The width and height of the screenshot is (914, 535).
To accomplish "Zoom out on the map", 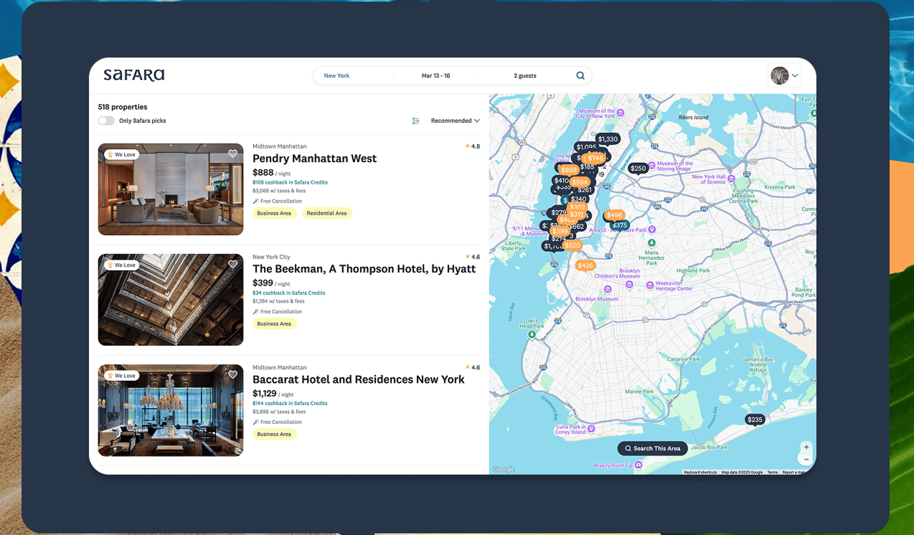I will click(x=806, y=459).
